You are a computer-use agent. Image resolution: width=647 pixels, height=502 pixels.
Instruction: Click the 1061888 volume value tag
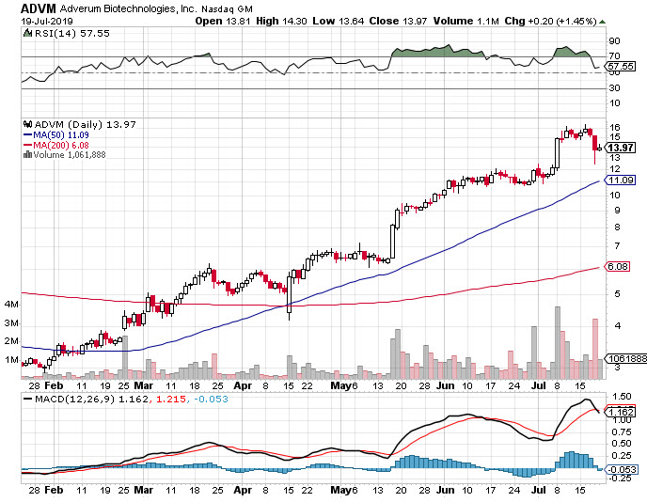coord(626,359)
